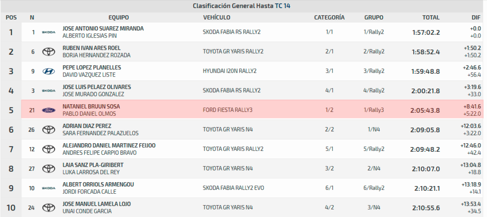
Task: Click the Hyundai logo for Pepe Lopez Planelles
Action: pyautogui.click(x=49, y=71)
